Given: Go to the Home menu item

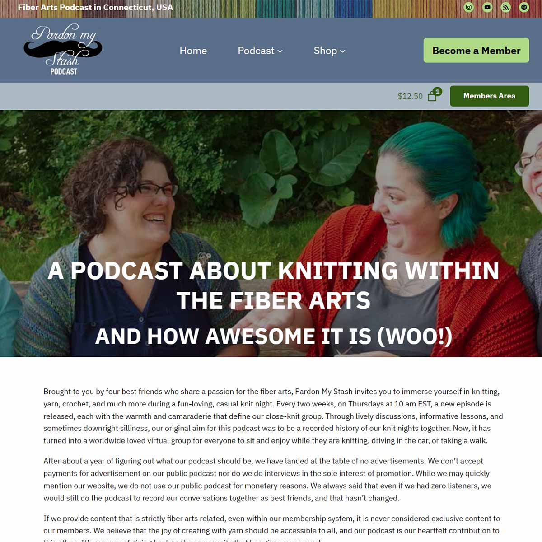Looking at the screenshot, I should click(193, 51).
